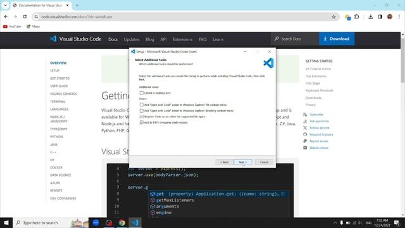Click the Subscribe RSS link
This screenshot has width=405, height=228.
(316, 115)
